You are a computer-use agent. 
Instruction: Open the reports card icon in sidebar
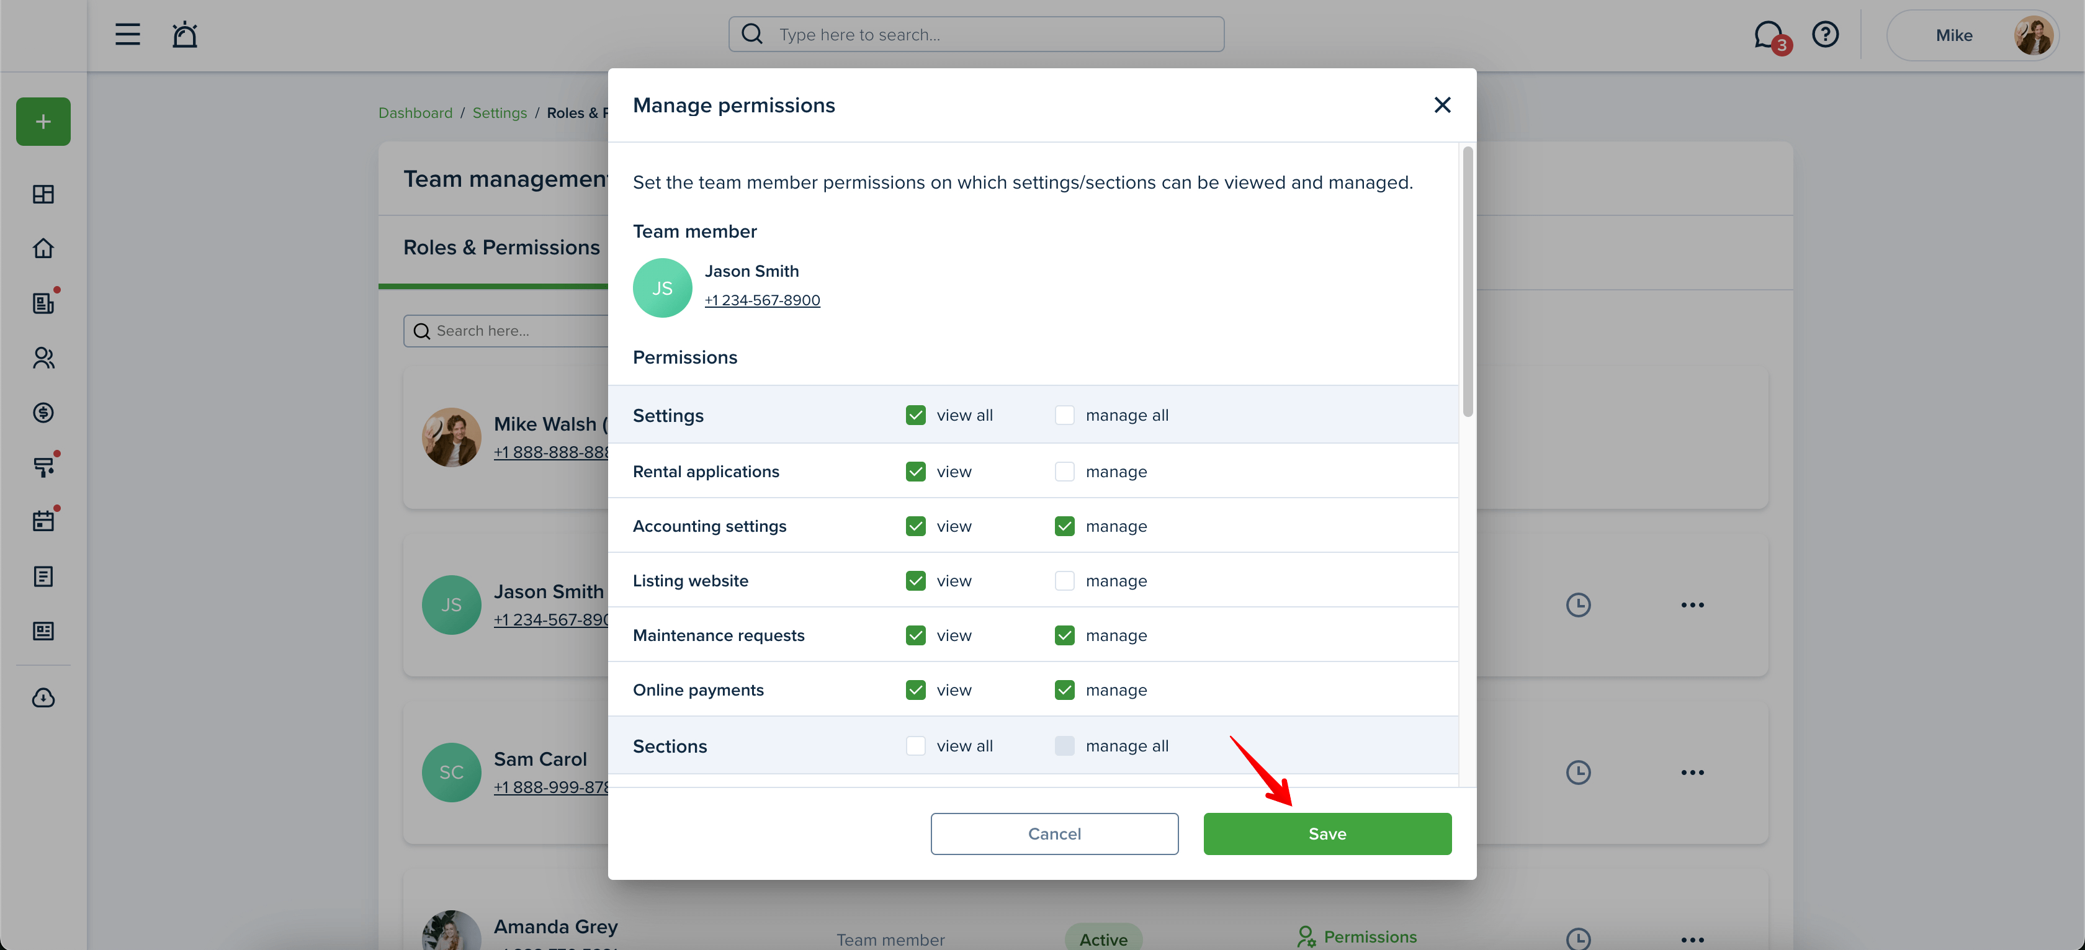tap(43, 631)
